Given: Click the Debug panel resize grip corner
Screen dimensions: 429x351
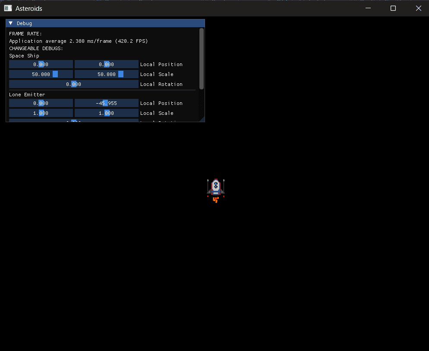Looking at the screenshot, I should click(x=202, y=119).
